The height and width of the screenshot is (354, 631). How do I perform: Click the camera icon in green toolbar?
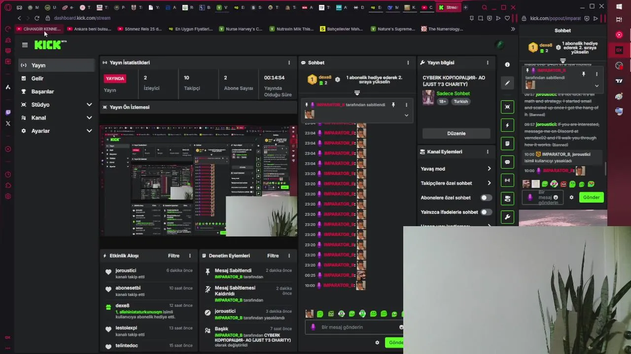[507, 199]
